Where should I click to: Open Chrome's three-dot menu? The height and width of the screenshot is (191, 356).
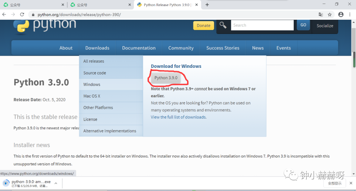point(350,14)
